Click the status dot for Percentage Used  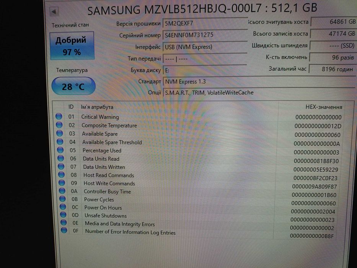click(x=60, y=150)
